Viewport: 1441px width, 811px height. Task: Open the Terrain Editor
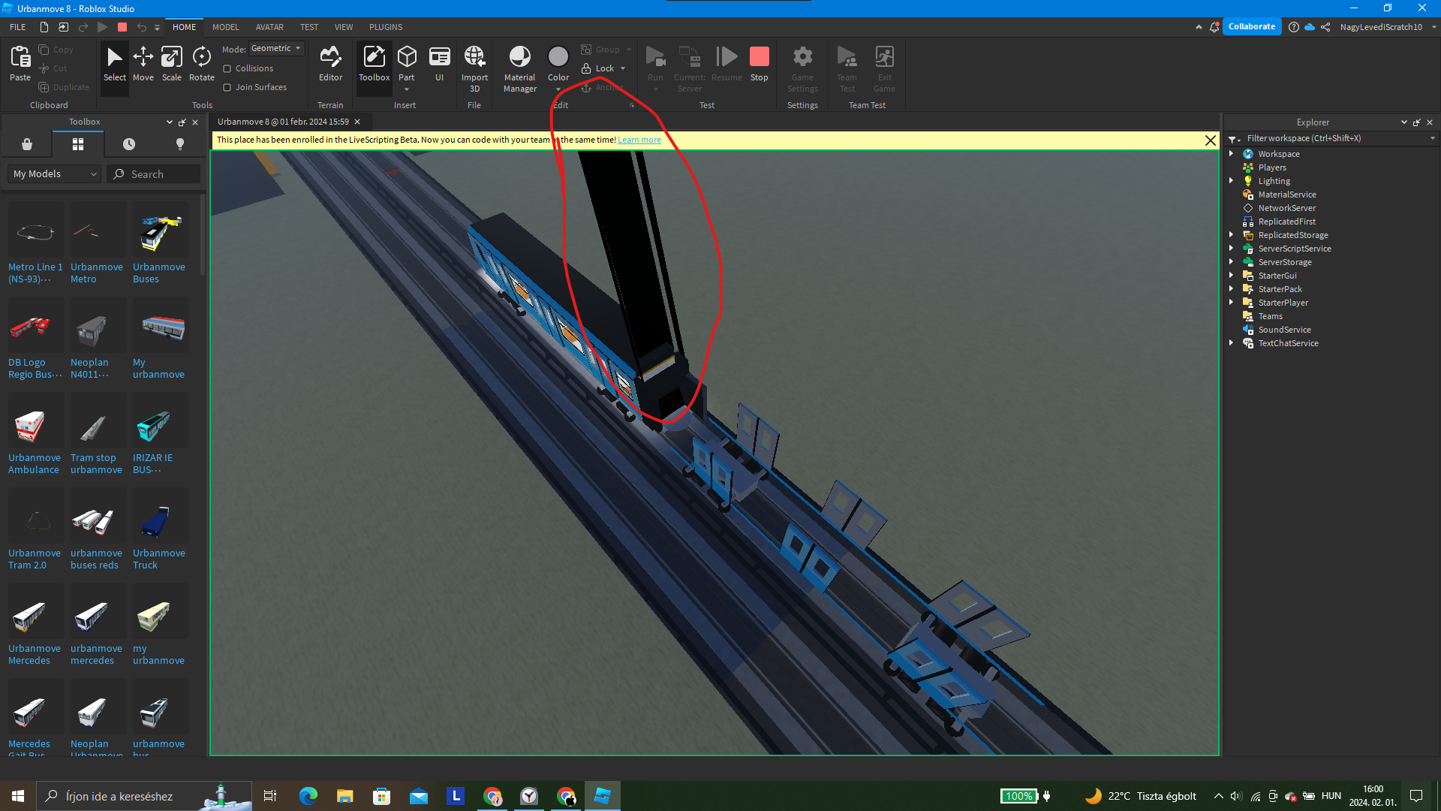point(330,64)
